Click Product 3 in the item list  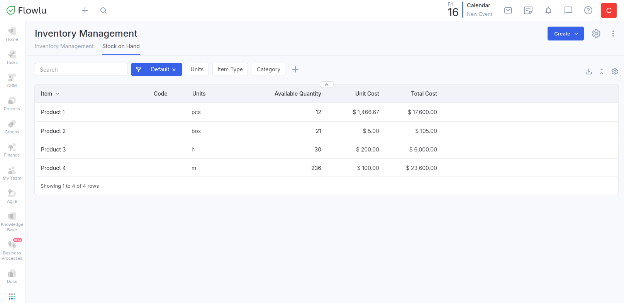(53, 150)
